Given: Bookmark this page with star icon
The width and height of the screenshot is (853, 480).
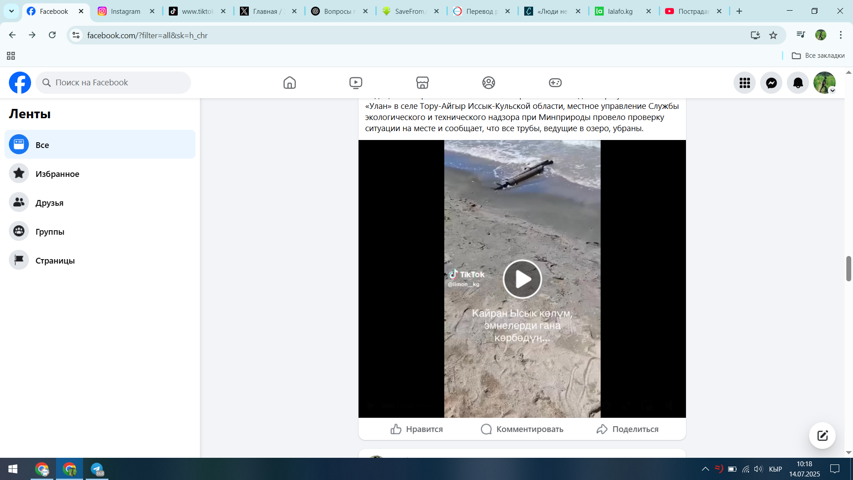Looking at the screenshot, I should point(773,35).
